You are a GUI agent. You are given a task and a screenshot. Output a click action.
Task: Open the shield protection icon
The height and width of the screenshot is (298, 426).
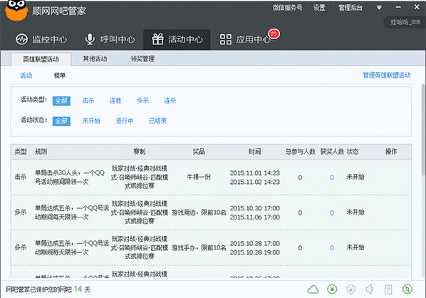coord(351,289)
